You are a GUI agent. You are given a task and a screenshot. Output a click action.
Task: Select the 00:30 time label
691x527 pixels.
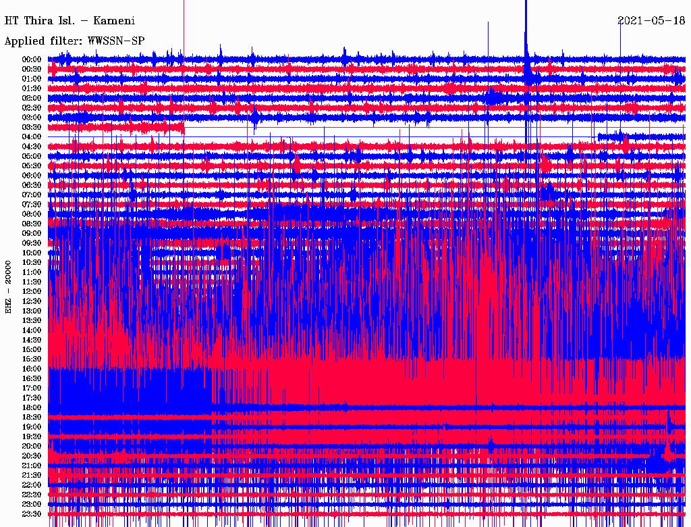(x=32, y=70)
